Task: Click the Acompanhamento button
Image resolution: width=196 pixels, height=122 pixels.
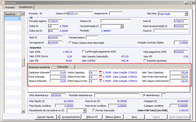Action: click(x=71, y=117)
